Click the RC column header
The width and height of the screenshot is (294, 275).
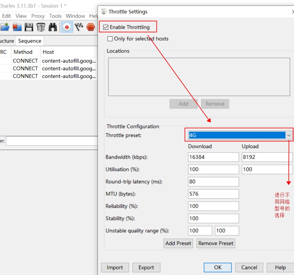click(5, 52)
